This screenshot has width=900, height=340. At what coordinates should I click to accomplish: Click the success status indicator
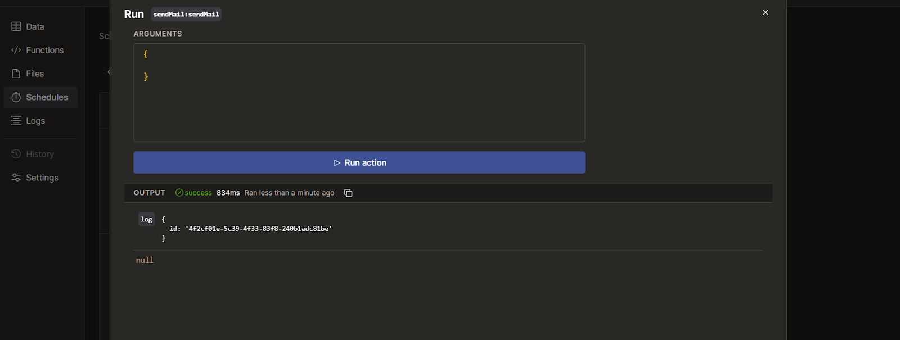(193, 193)
